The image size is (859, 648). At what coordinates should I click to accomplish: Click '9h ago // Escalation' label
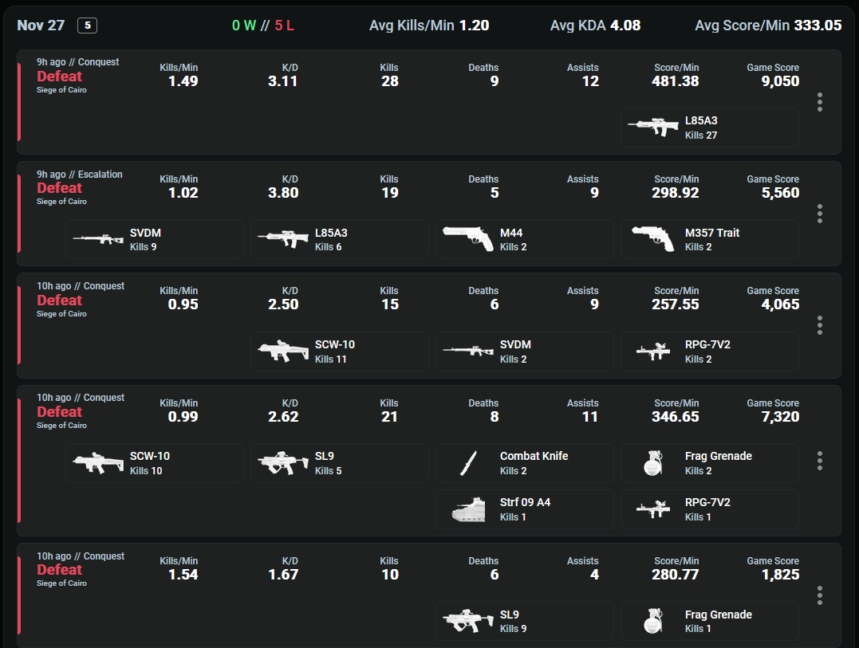[x=80, y=174]
